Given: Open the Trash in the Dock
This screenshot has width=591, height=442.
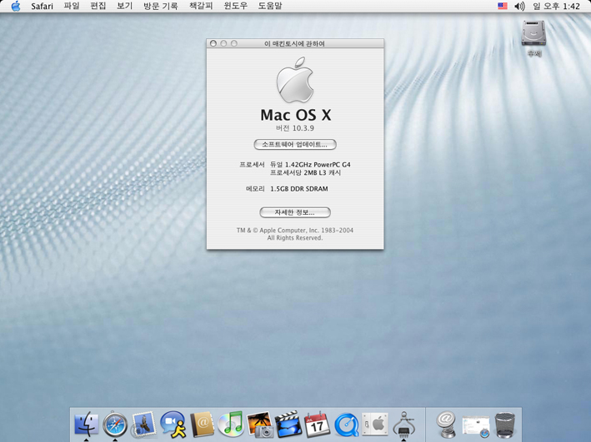Looking at the screenshot, I should 505,425.
